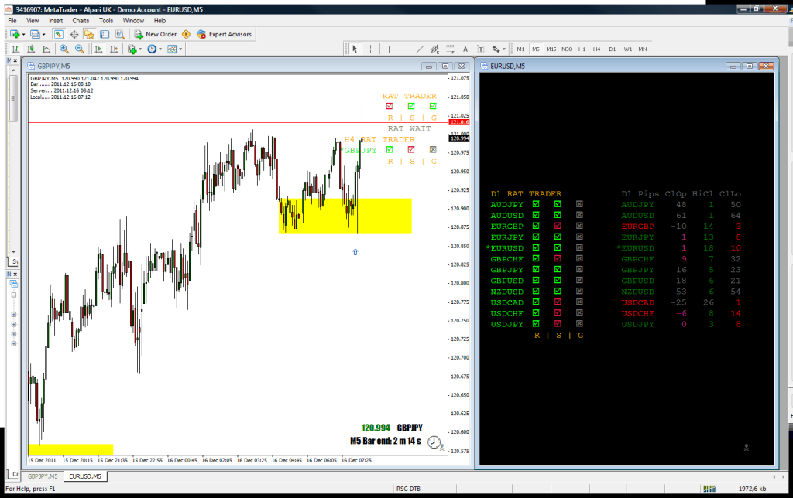Select the Text Label tool
Image resolution: width=793 pixels, height=498 pixels.
480,49
